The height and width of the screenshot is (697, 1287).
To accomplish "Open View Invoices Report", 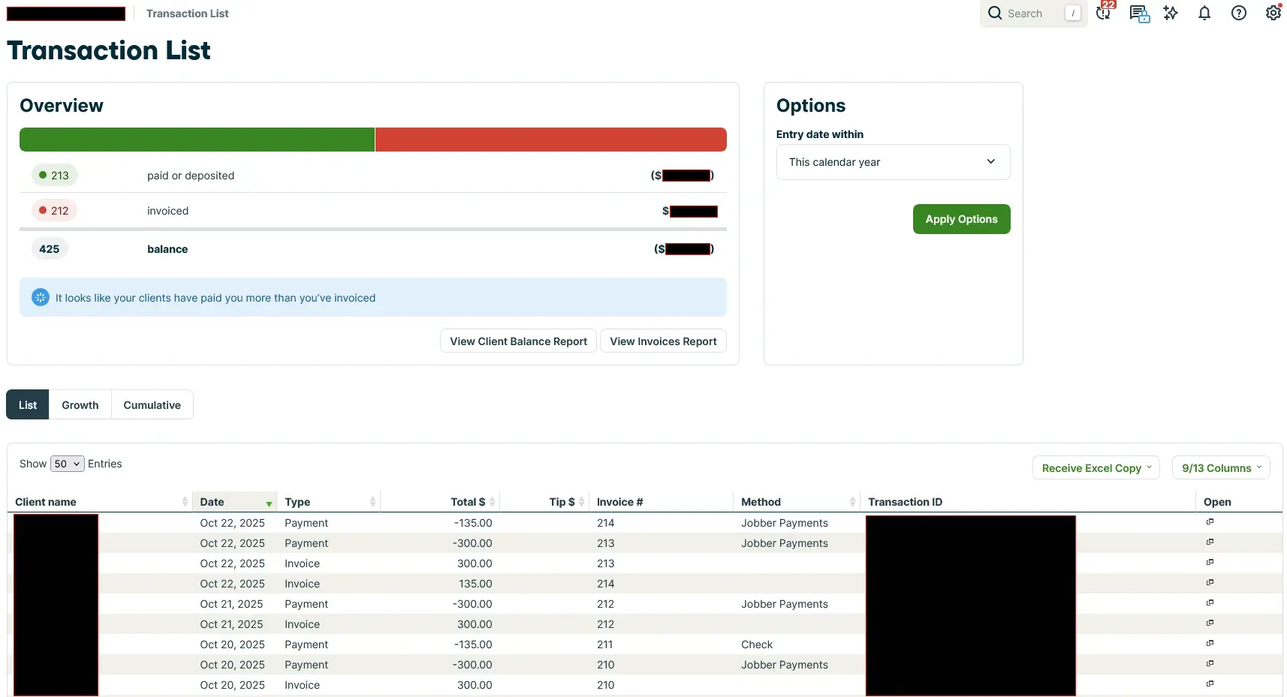I will click(663, 341).
